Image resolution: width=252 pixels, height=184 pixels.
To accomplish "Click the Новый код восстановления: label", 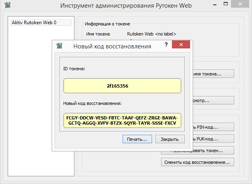I will tap(92, 103).
